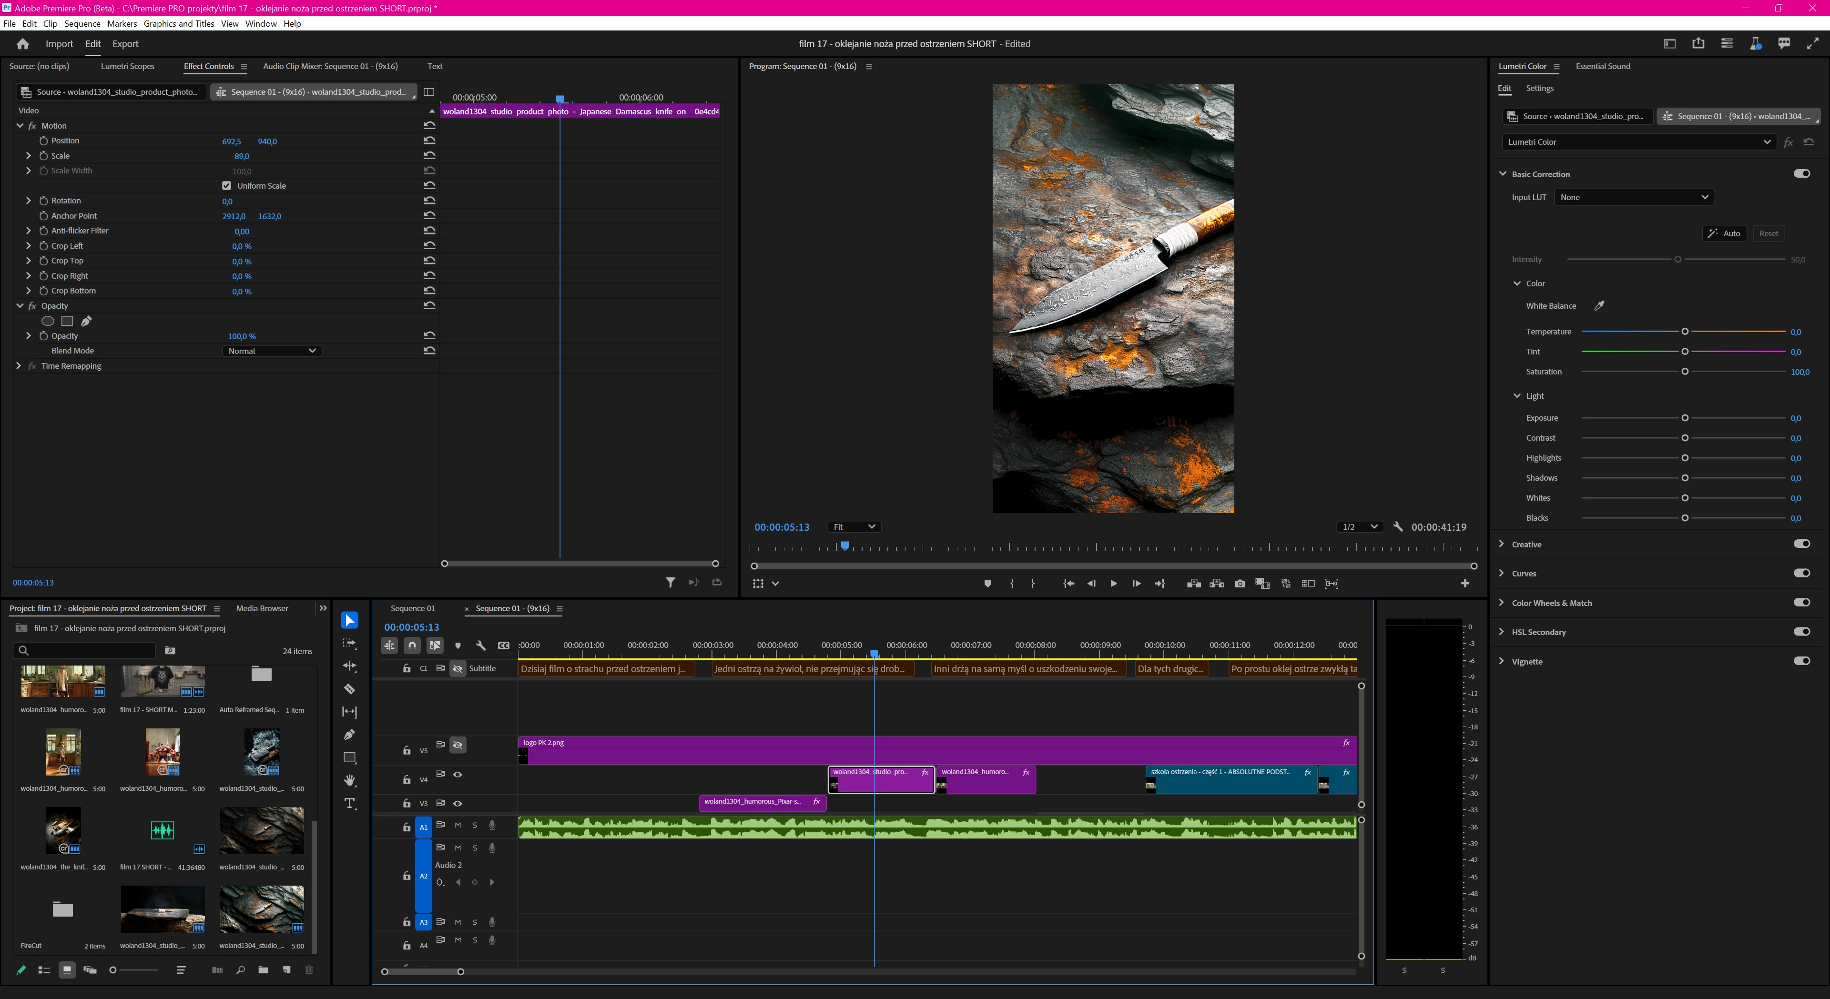Click the Home icon
The image size is (1830, 999).
coord(23,44)
